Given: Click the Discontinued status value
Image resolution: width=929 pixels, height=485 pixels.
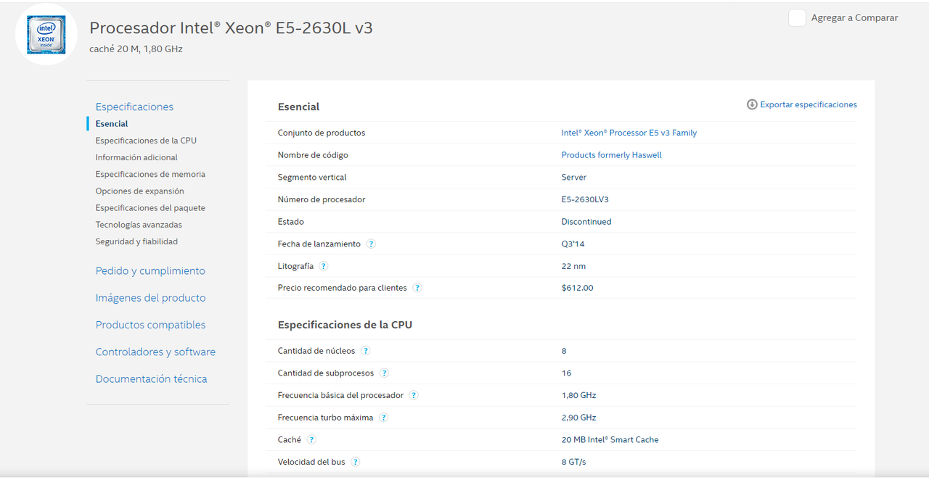Looking at the screenshot, I should [586, 222].
